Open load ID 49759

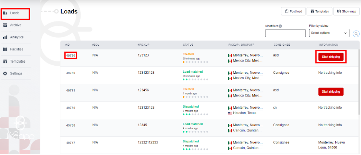71,108
